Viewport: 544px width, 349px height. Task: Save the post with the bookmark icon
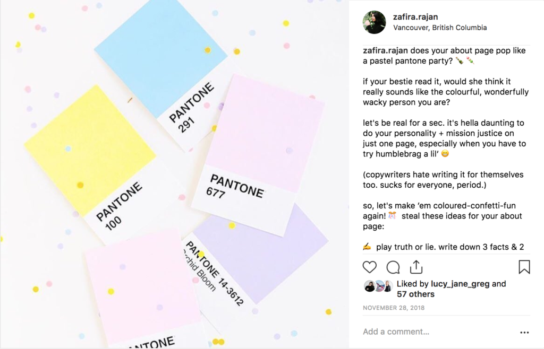[524, 267]
